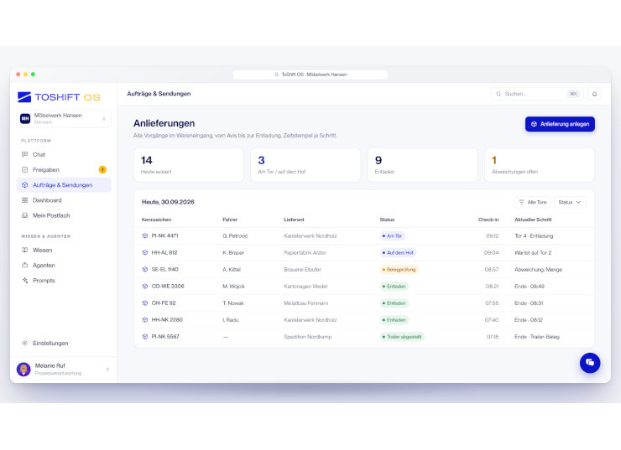Click supplier Kartonagen Wedel
This screenshot has height=450, width=621.
(x=305, y=286)
